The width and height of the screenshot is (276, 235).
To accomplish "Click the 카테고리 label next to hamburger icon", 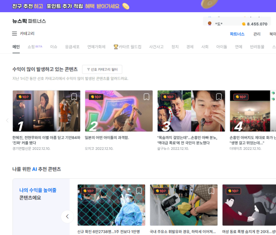I will tap(27, 34).
